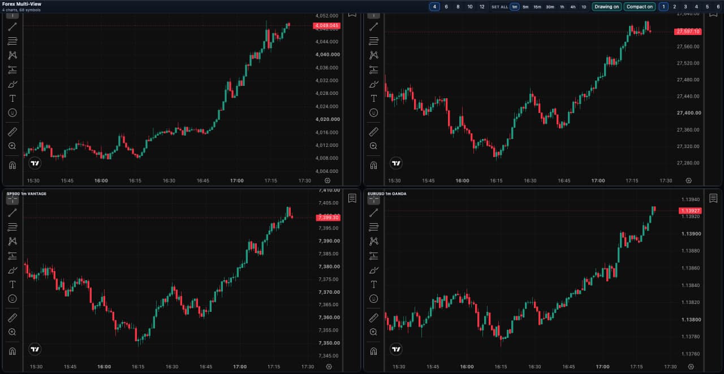Switch to the 12-chart layout
724x374 pixels.
click(x=482, y=7)
